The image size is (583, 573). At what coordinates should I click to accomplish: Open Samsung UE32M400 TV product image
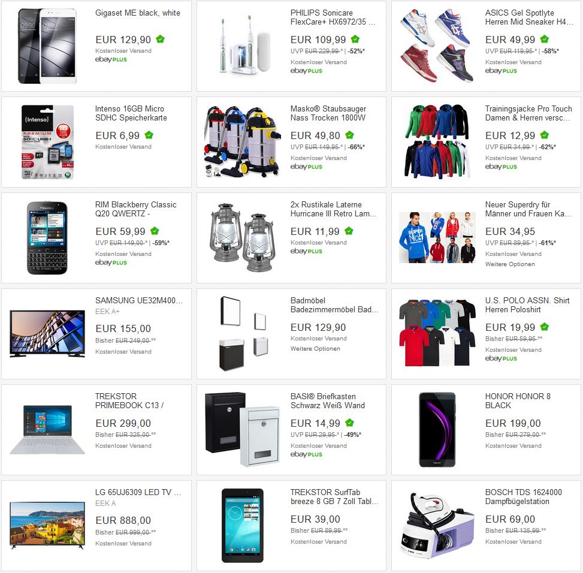[47, 333]
